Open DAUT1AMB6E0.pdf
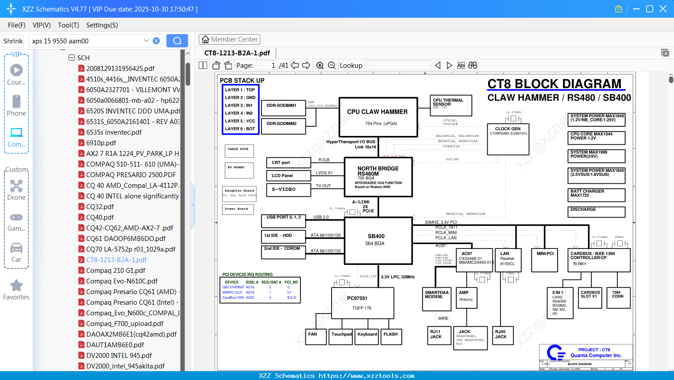Screen dimensions: 674x380 point(115,345)
